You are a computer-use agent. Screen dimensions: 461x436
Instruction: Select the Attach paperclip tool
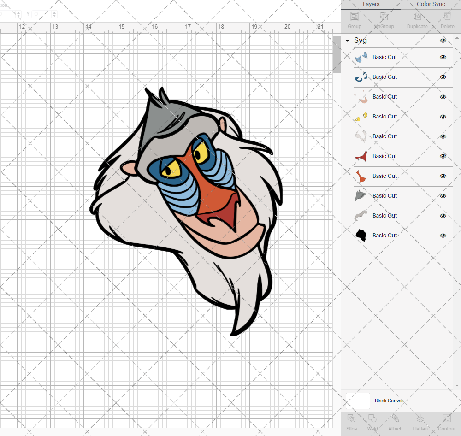tap(395, 418)
